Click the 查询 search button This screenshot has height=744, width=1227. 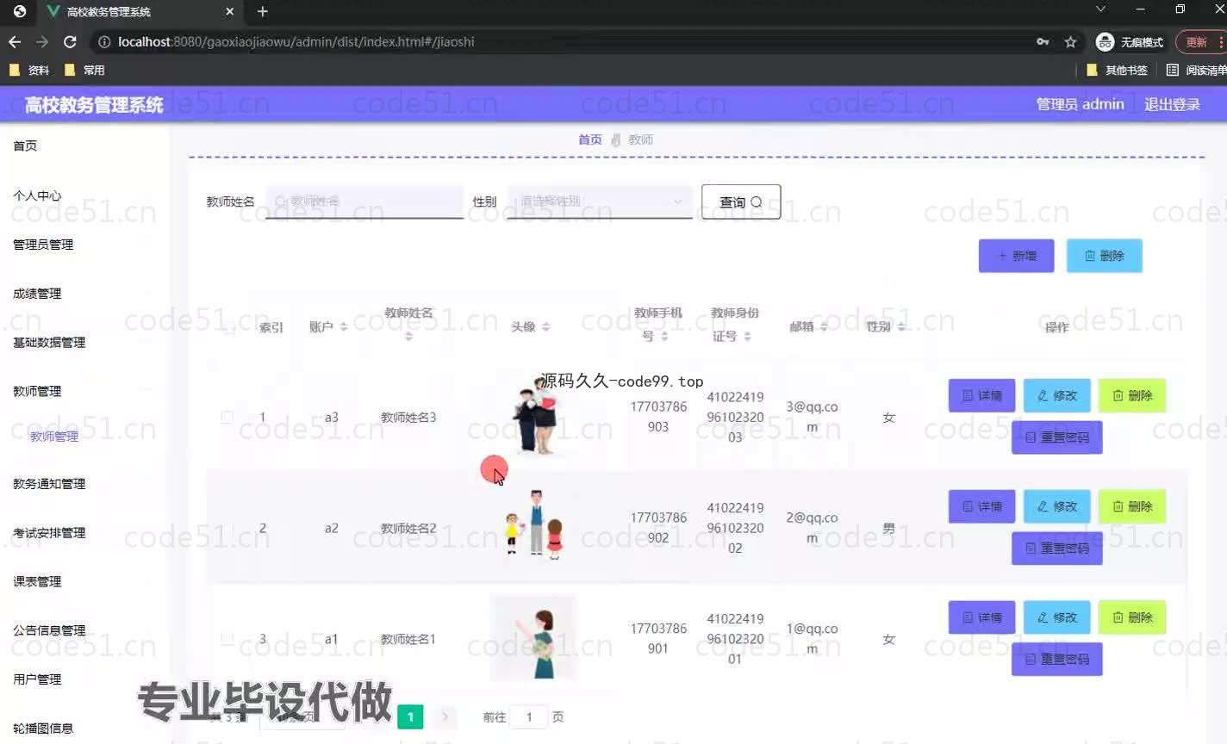click(x=741, y=201)
